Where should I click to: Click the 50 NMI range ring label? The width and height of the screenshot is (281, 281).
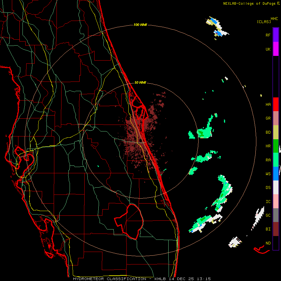(140, 82)
